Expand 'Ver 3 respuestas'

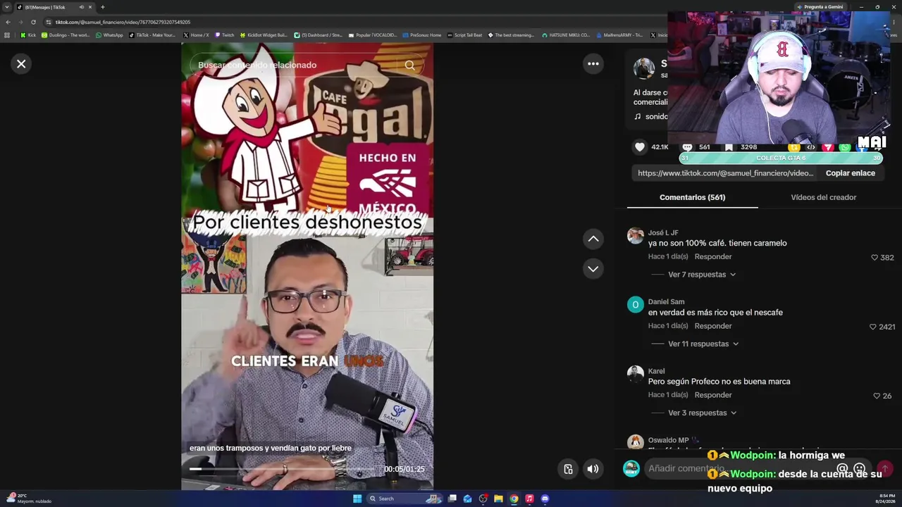point(702,413)
